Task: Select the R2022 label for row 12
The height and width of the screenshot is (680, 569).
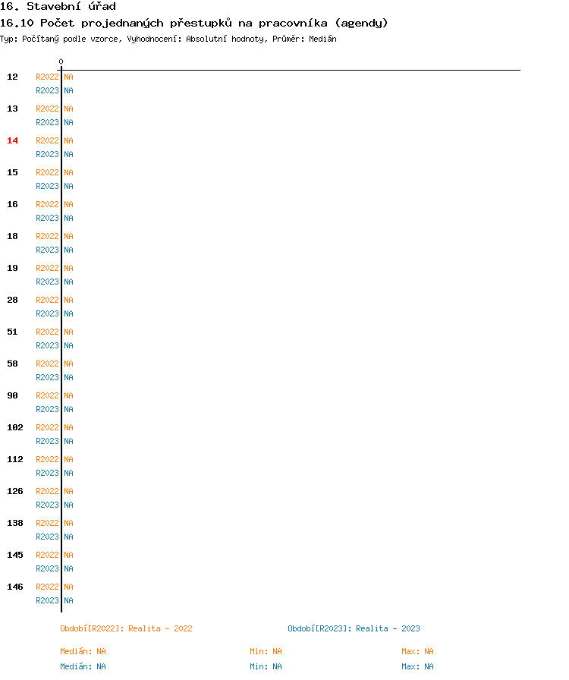Action: click(47, 77)
